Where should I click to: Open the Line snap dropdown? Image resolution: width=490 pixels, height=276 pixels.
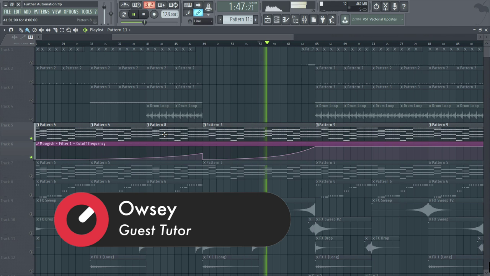point(203,21)
